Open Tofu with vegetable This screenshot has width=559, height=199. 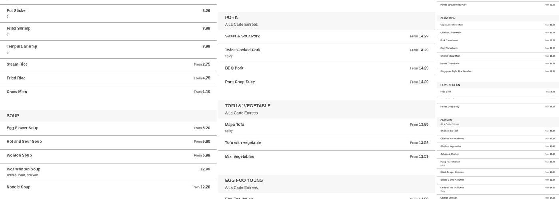pyautogui.click(x=327, y=143)
